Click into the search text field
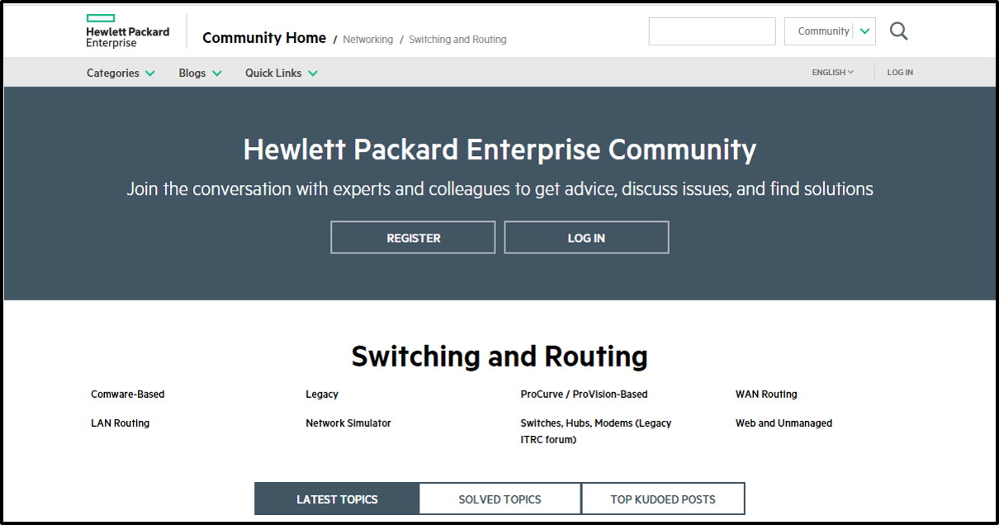The width and height of the screenshot is (999, 525). coord(712,31)
